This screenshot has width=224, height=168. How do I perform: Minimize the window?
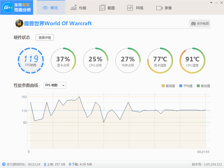(216, 3)
